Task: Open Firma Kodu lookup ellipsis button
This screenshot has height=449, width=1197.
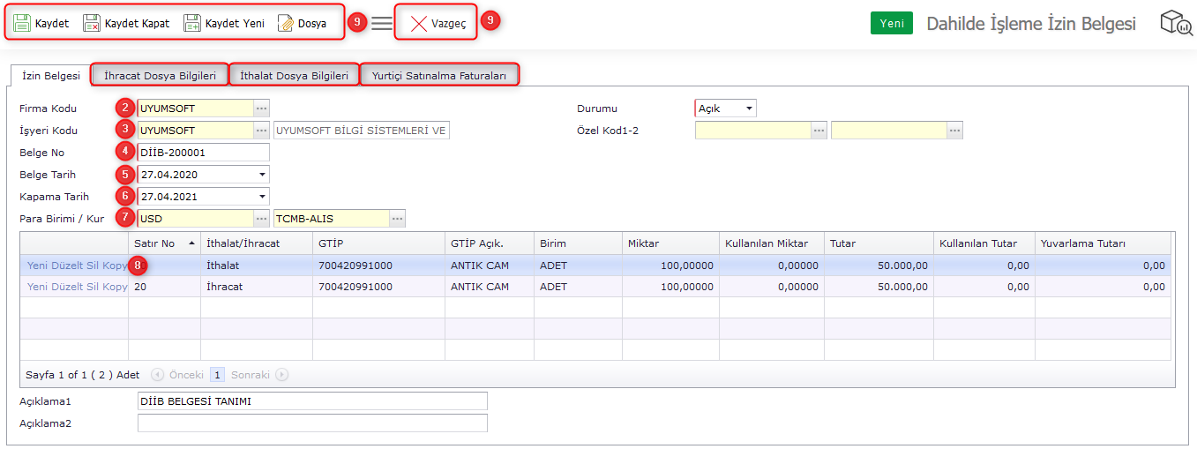Action: point(261,109)
